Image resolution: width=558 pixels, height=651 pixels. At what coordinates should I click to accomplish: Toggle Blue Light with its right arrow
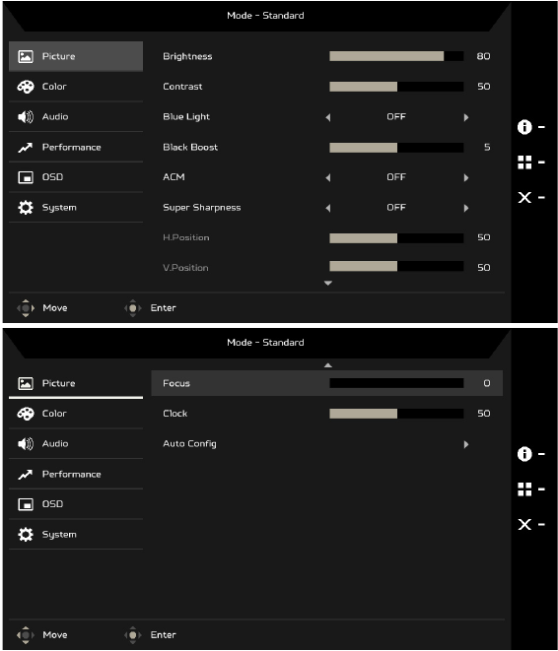click(x=466, y=117)
